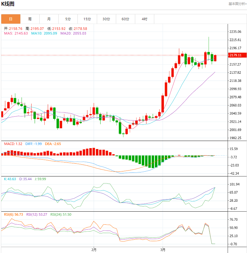Click the RSI(6) indicator label
The image size is (247, 253).
pos(13,214)
